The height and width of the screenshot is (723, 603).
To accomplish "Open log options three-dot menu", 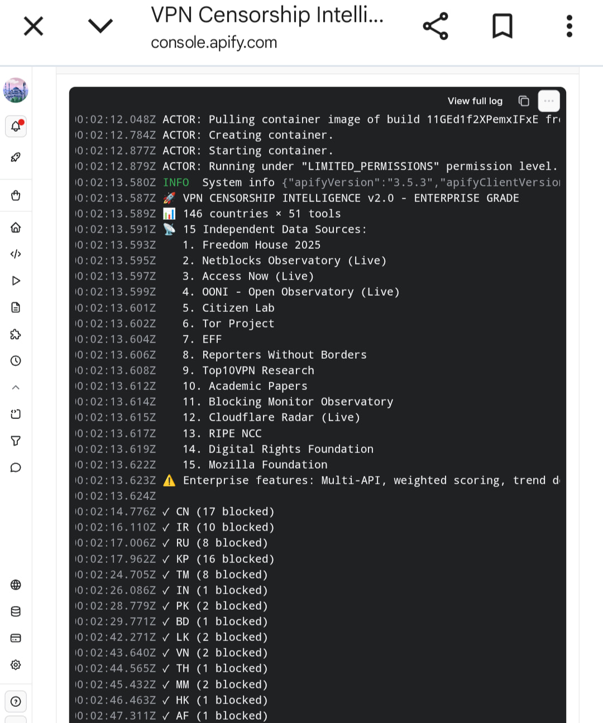I will click(x=548, y=101).
